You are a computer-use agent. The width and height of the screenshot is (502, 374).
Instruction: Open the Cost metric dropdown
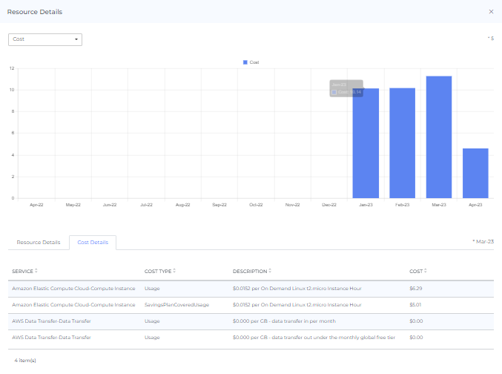coord(45,39)
